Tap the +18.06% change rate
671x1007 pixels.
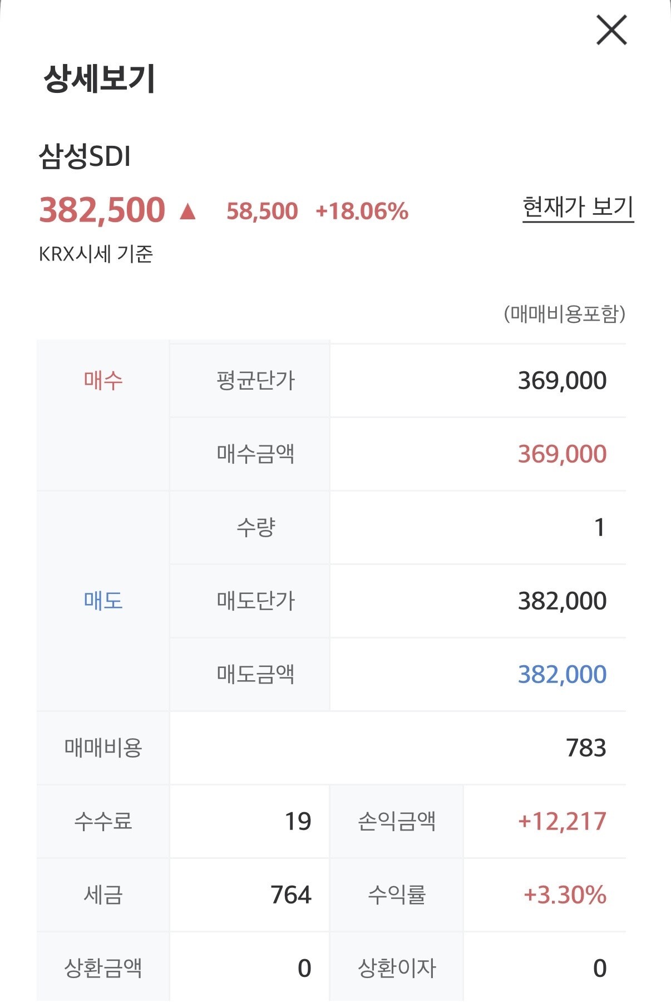(362, 212)
